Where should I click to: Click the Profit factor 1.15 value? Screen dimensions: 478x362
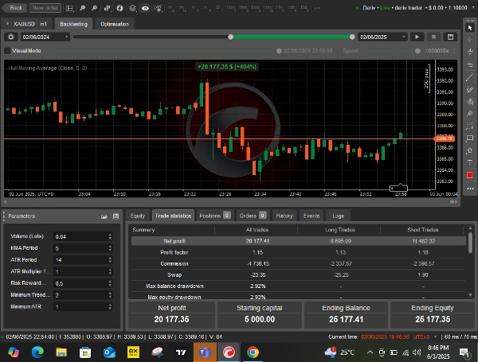point(257,252)
